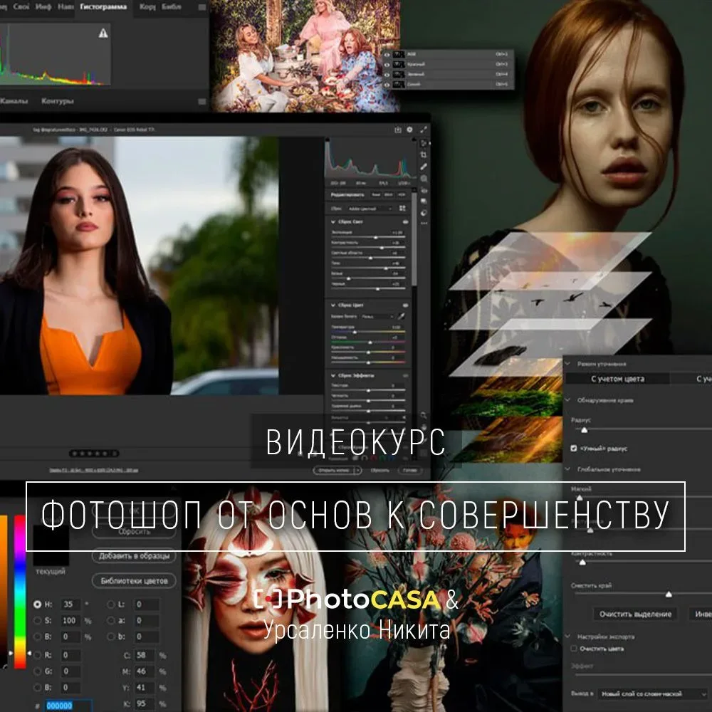Collapse the Color section chevron in Camera Raw

click(333, 305)
